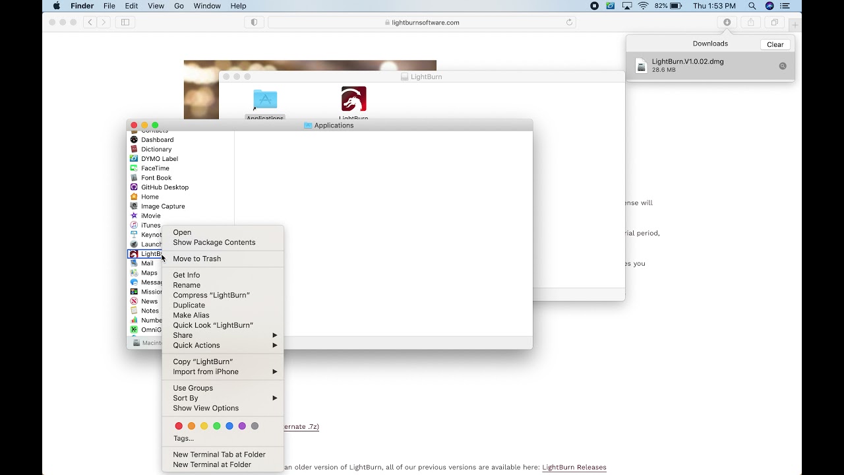Reload the lightburnsoftware.com page
Viewport: 844px width, 475px height.
point(569,22)
